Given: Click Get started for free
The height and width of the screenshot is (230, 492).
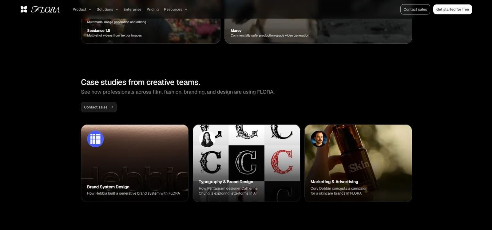Looking at the screenshot, I should [453, 9].
